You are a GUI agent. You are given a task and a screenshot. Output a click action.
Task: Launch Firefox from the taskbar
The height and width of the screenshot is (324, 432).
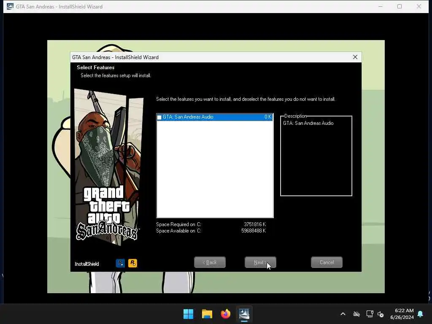[225, 314]
